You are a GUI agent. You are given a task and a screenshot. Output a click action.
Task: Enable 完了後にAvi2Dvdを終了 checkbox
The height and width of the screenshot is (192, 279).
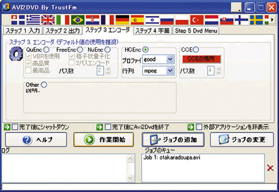108,127
